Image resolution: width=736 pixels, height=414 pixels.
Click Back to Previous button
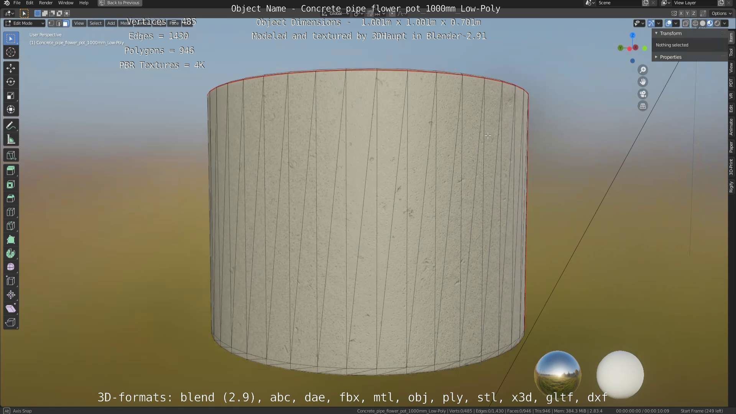coord(120,3)
